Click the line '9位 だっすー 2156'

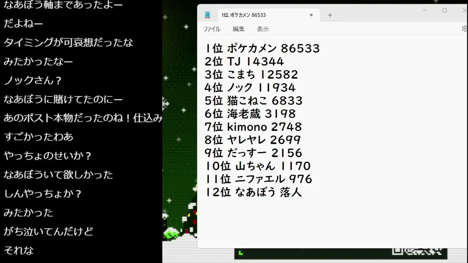tap(253, 153)
